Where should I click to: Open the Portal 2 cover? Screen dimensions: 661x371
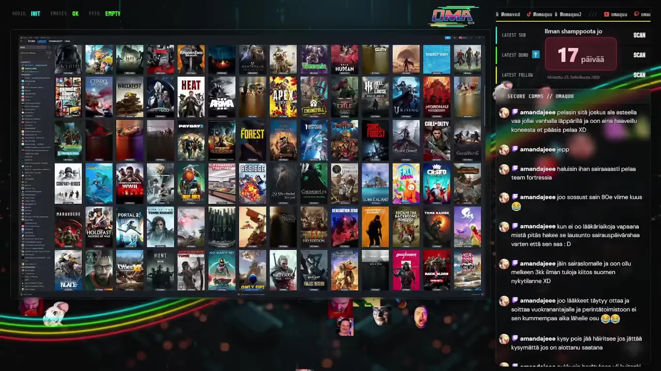pos(130,227)
